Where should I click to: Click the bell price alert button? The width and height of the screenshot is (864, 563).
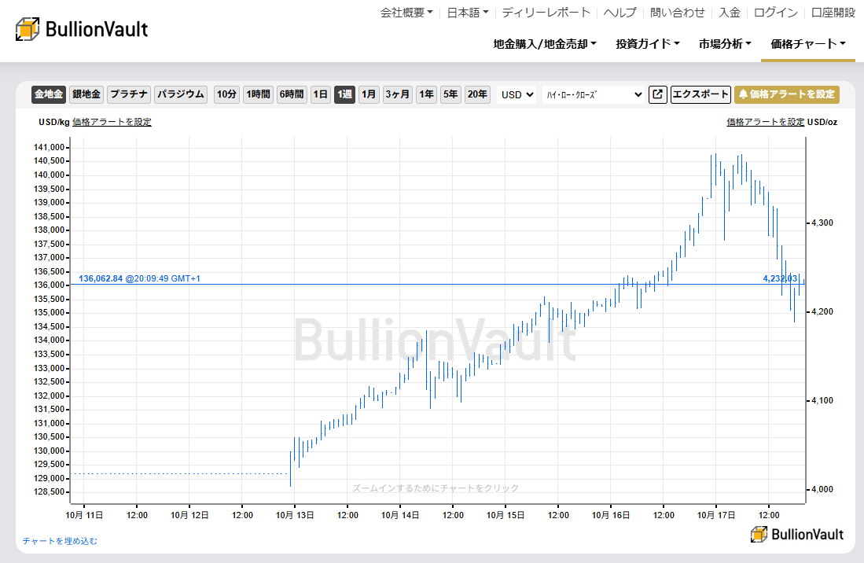787,94
